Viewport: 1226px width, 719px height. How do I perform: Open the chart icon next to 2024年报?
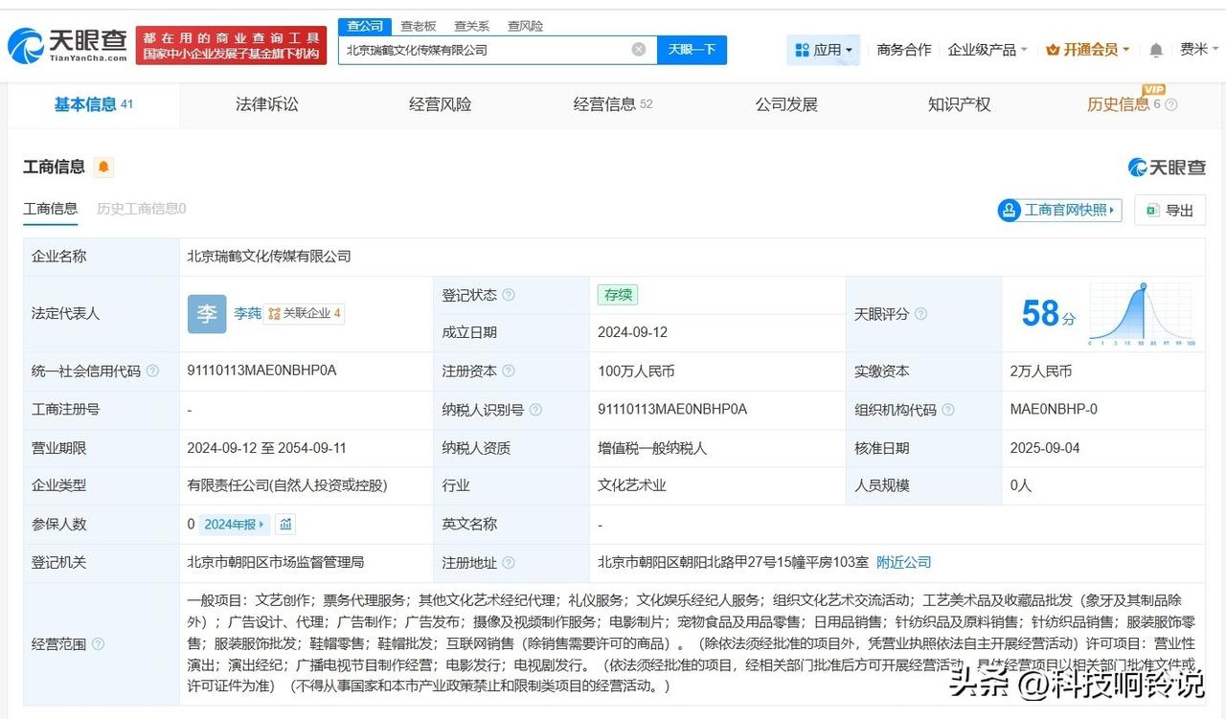(285, 524)
